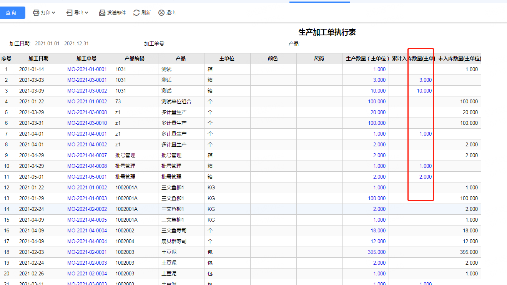Click the 刷新 refresh icon
Viewport: 507px width, 285px height.
point(136,13)
